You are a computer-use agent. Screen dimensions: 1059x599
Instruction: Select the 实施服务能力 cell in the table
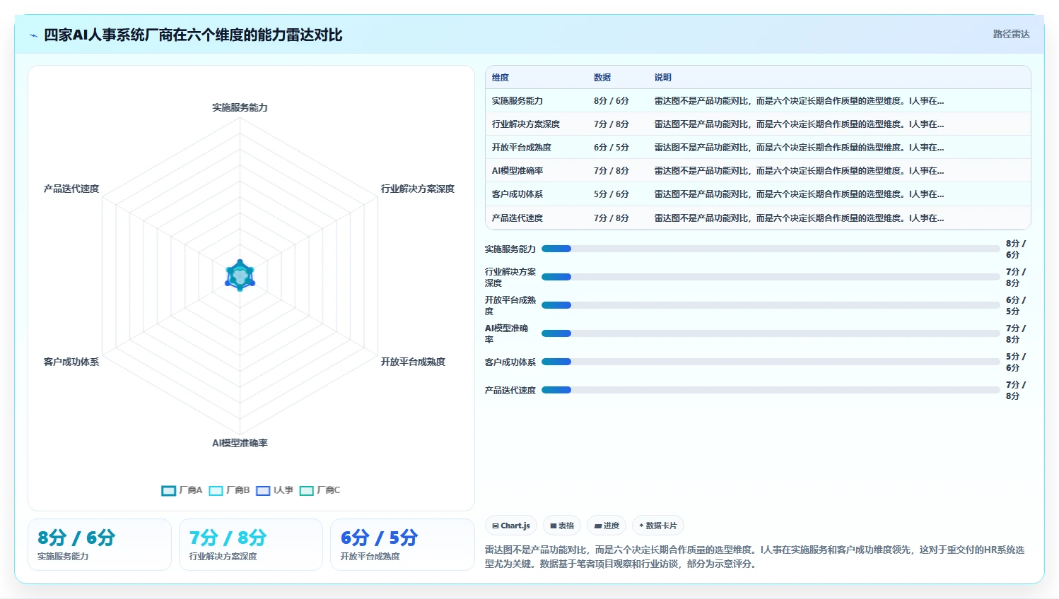pyautogui.click(x=517, y=101)
